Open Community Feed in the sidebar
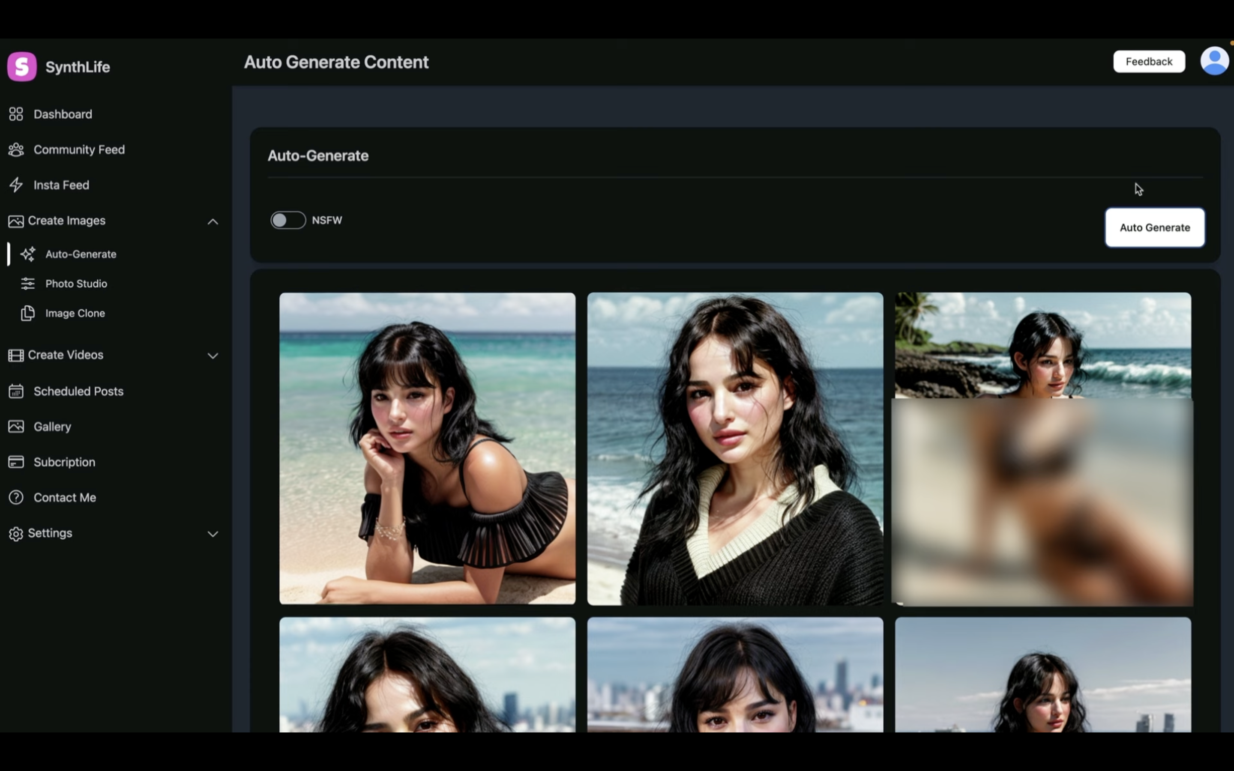1234x771 pixels. click(79, 149)
